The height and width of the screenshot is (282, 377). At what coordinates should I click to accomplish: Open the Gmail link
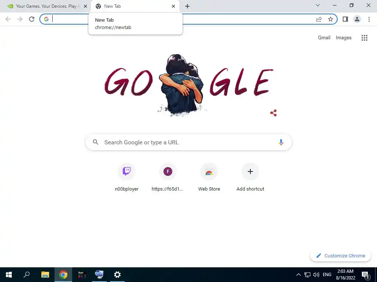click(x=324, y=38)
